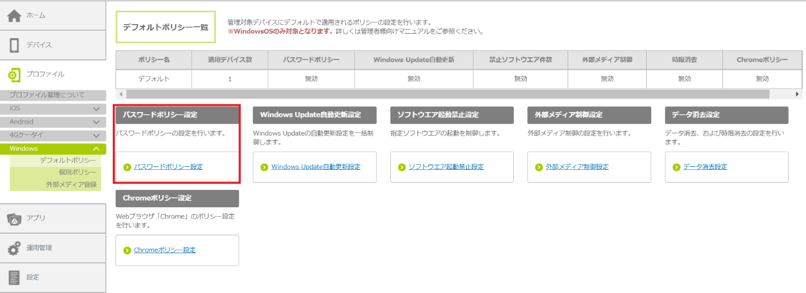Click the App icon in sidebar
806x293 pixels.
tap(14, 218)
